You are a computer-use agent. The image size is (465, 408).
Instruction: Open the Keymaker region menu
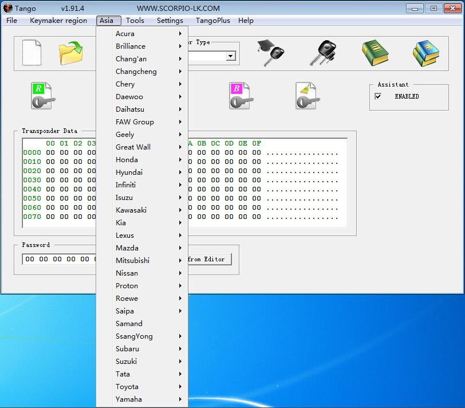coord(58,21)
